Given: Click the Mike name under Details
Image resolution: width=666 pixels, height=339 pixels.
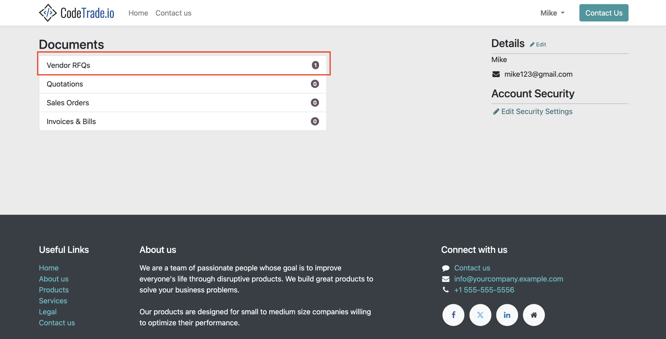Looking at the screenshot, I should tap(499, 60).
